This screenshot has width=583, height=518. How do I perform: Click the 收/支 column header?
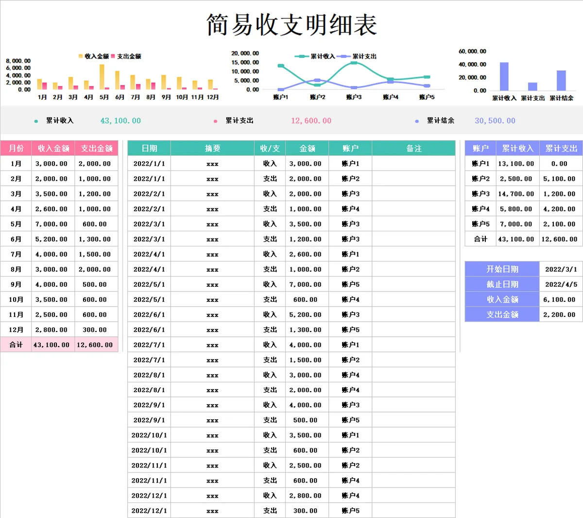point(270,148)
